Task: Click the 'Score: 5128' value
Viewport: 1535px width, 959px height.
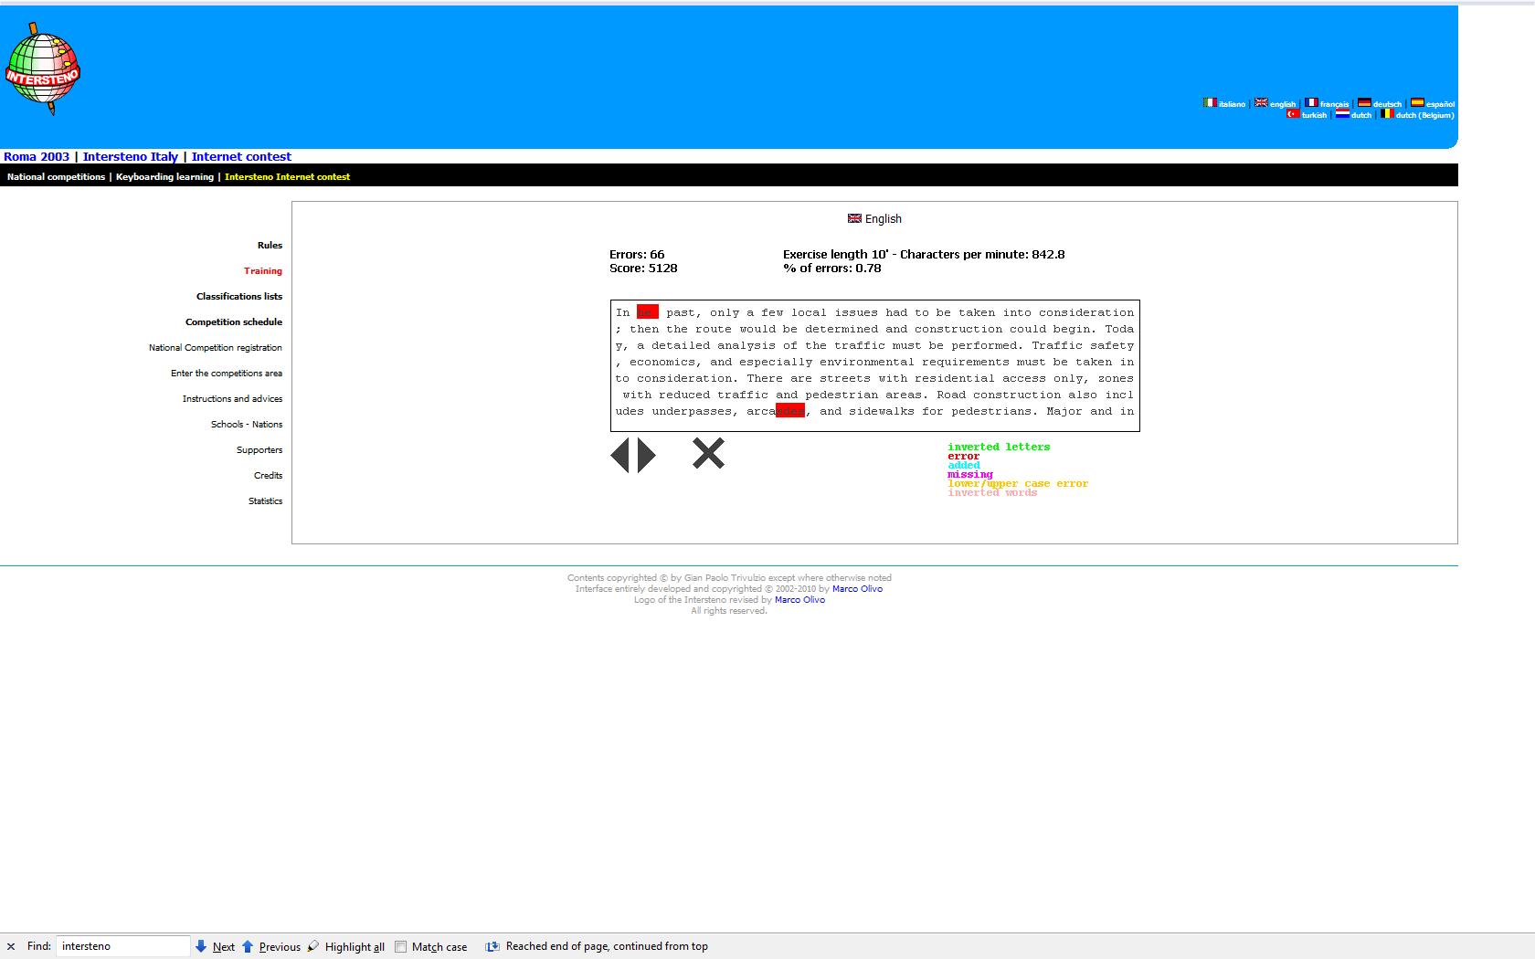Action: pyautogui.click(x=643, y=268)
